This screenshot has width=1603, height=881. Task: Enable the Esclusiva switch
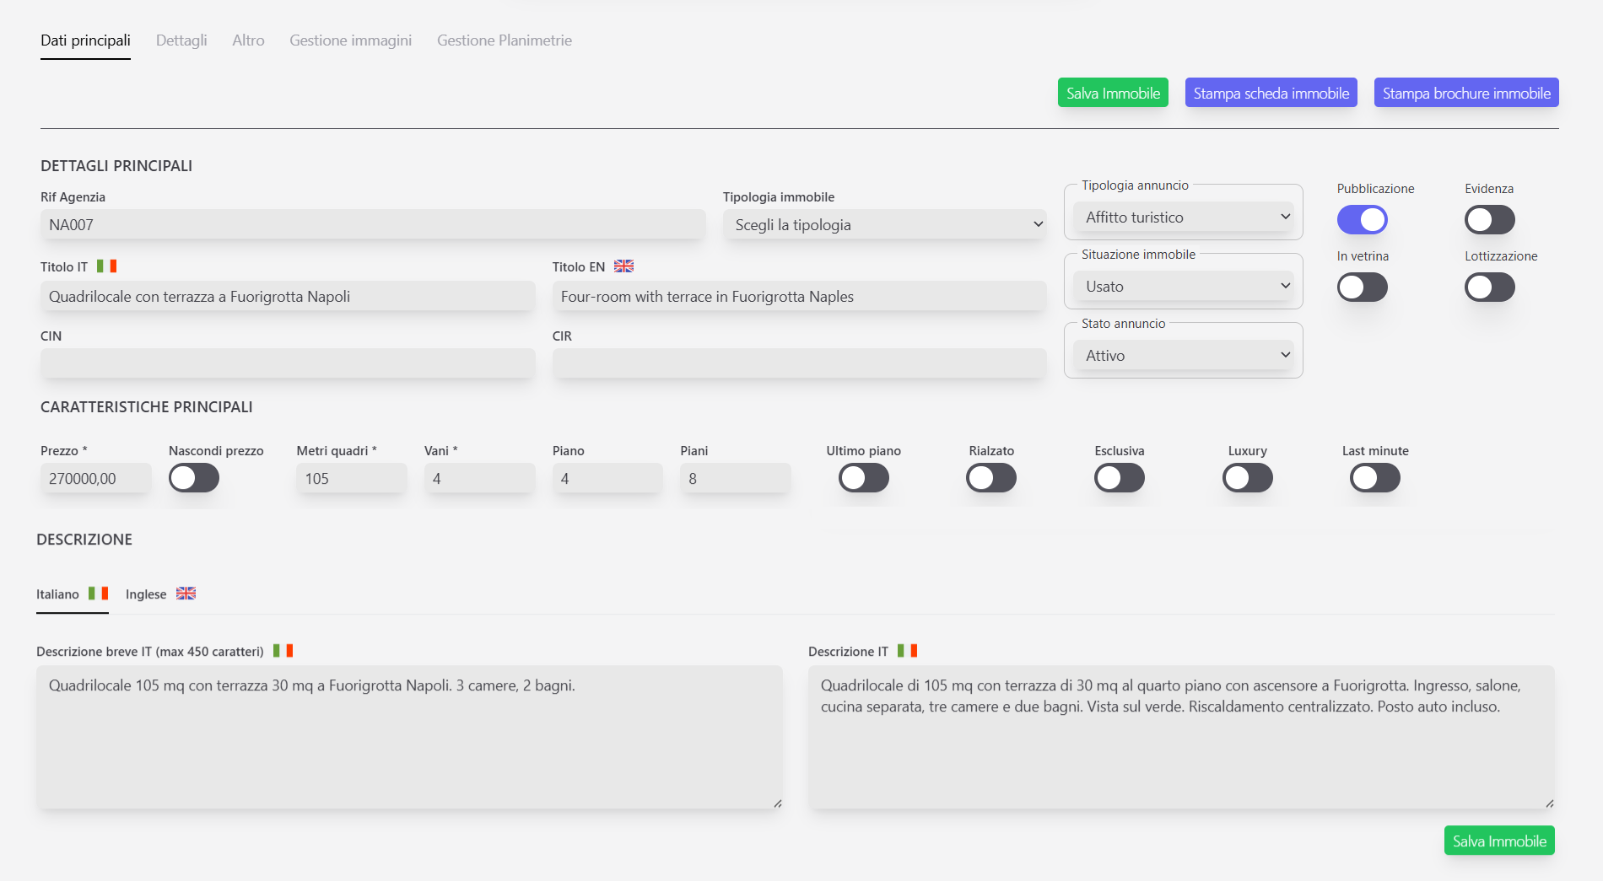click(1120, 478)
